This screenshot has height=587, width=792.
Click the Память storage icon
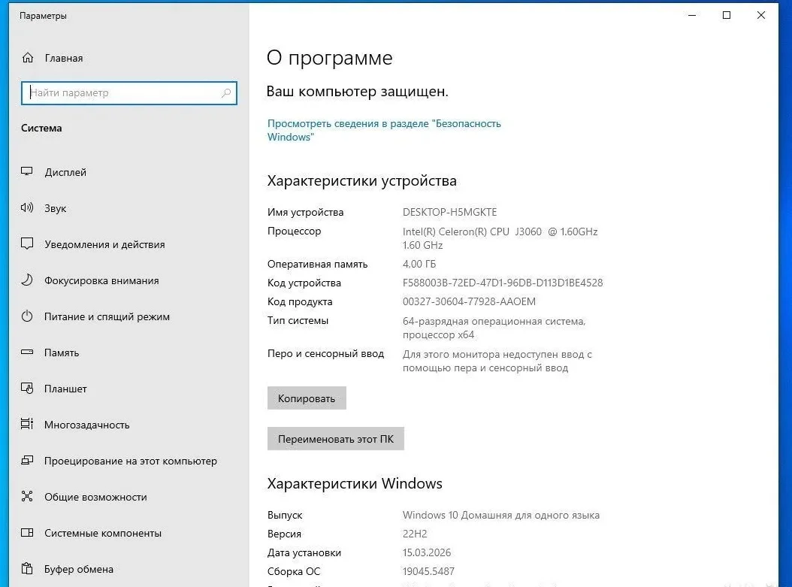[x=27, y=352]
